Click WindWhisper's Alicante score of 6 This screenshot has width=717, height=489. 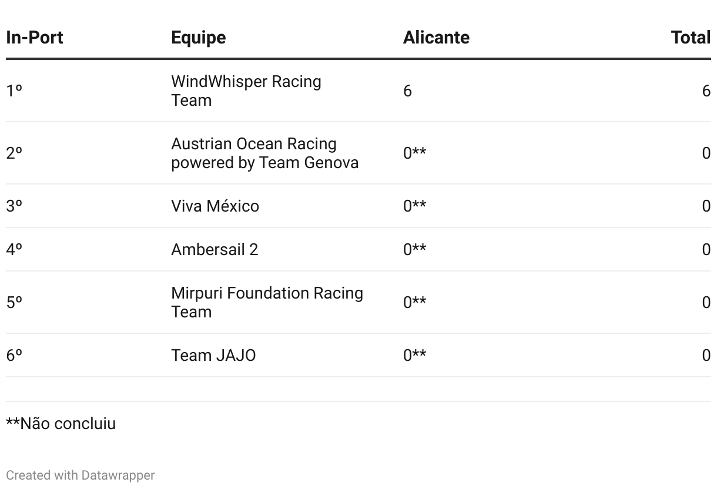click(407, 91)
